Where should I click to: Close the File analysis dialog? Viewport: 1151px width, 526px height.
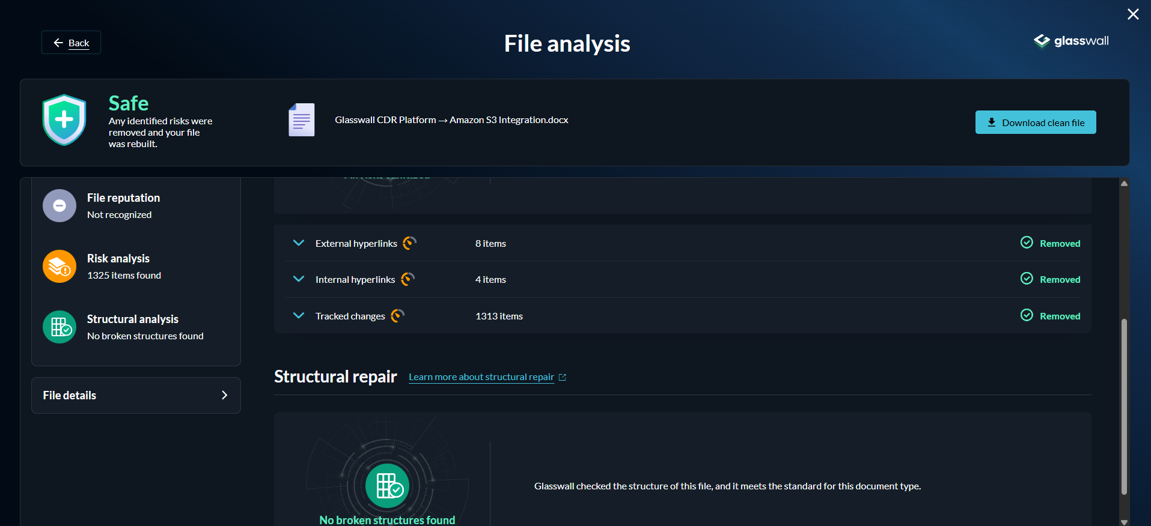click(1133, 14)
